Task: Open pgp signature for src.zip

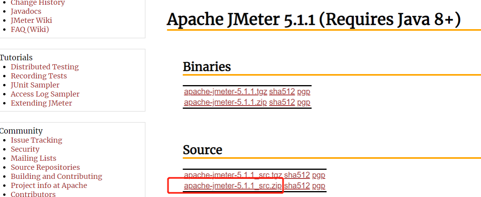Action: coord(319,186)
